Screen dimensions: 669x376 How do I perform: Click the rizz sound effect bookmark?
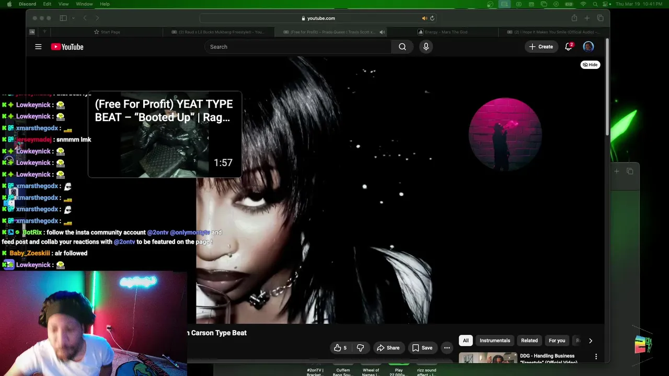[x=426, y=370]
